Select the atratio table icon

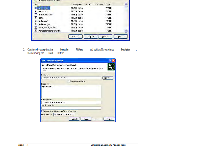(x=36, y=18)
